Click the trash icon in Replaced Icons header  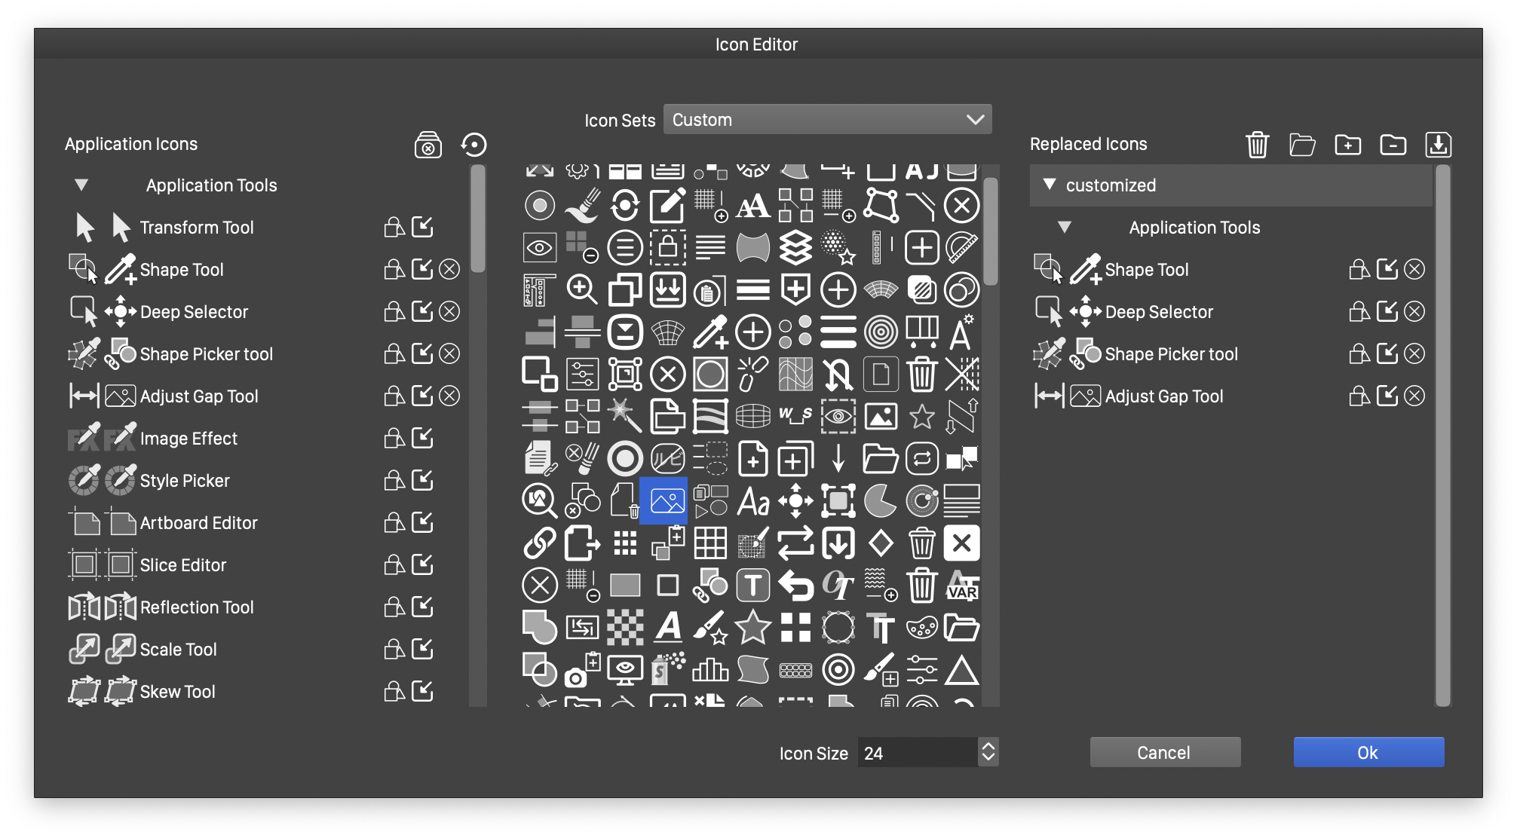pyautogui.click(x=1257, y=144)
